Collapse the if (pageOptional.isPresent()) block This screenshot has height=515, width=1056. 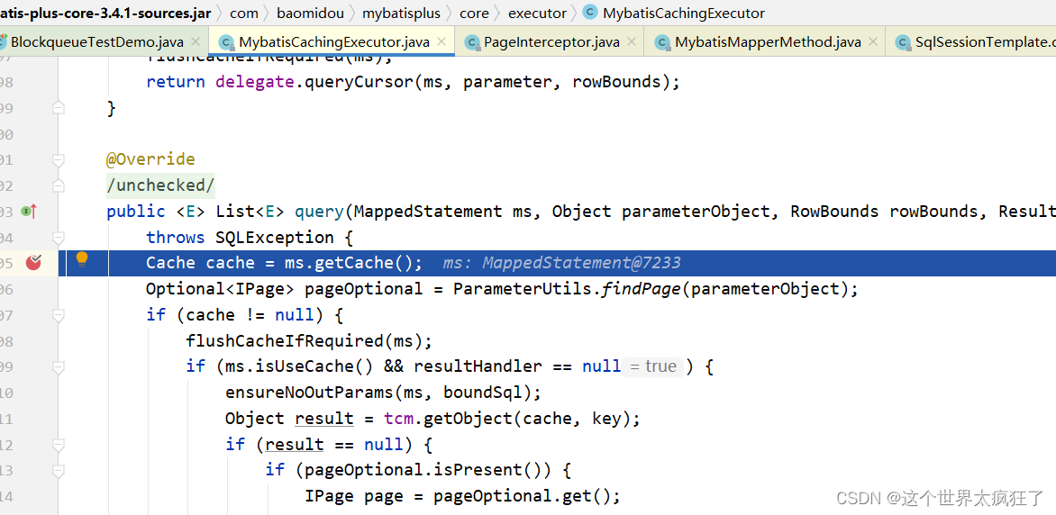(x=59, y=470)
